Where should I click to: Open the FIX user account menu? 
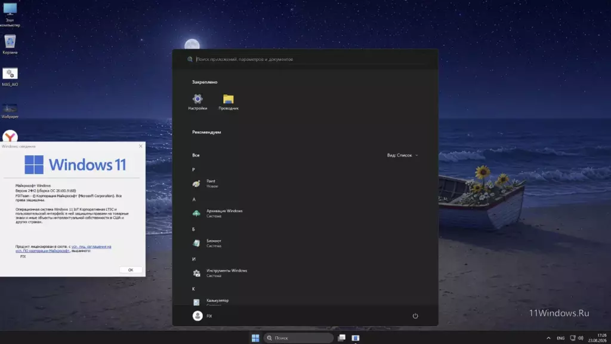coord(203,316)
